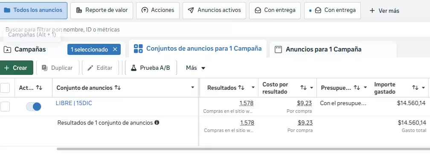430x160 pixels.
Task: Open the Más dropdown menu
Action: click(195, 68)
